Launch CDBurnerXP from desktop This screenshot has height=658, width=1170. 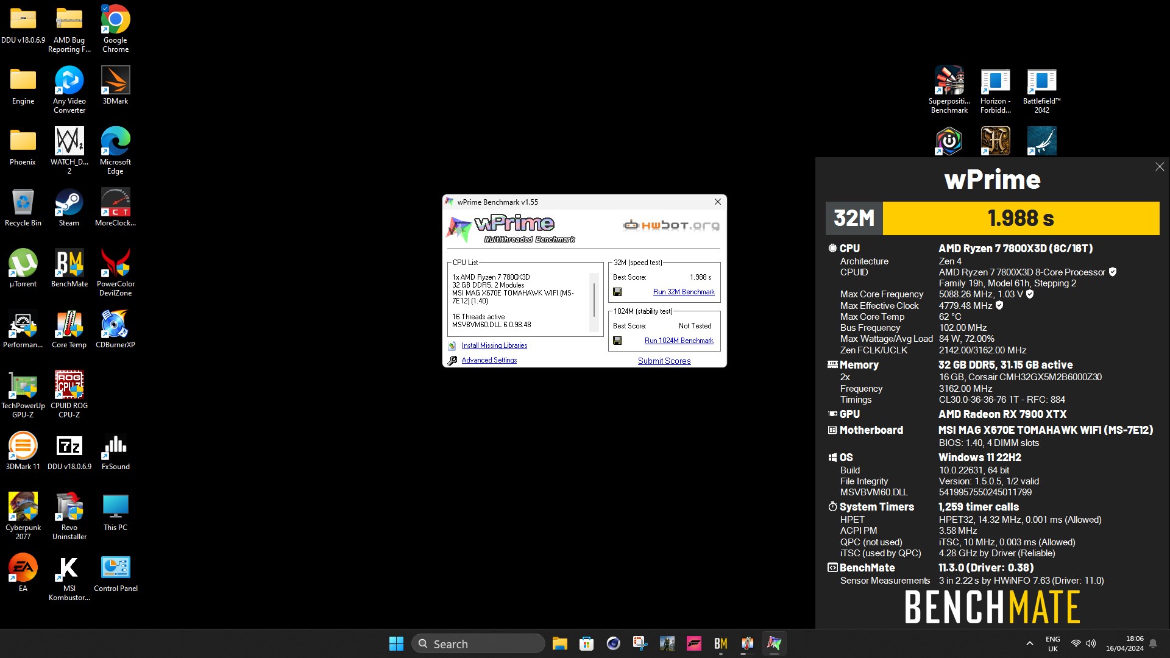tap(115, 329)
